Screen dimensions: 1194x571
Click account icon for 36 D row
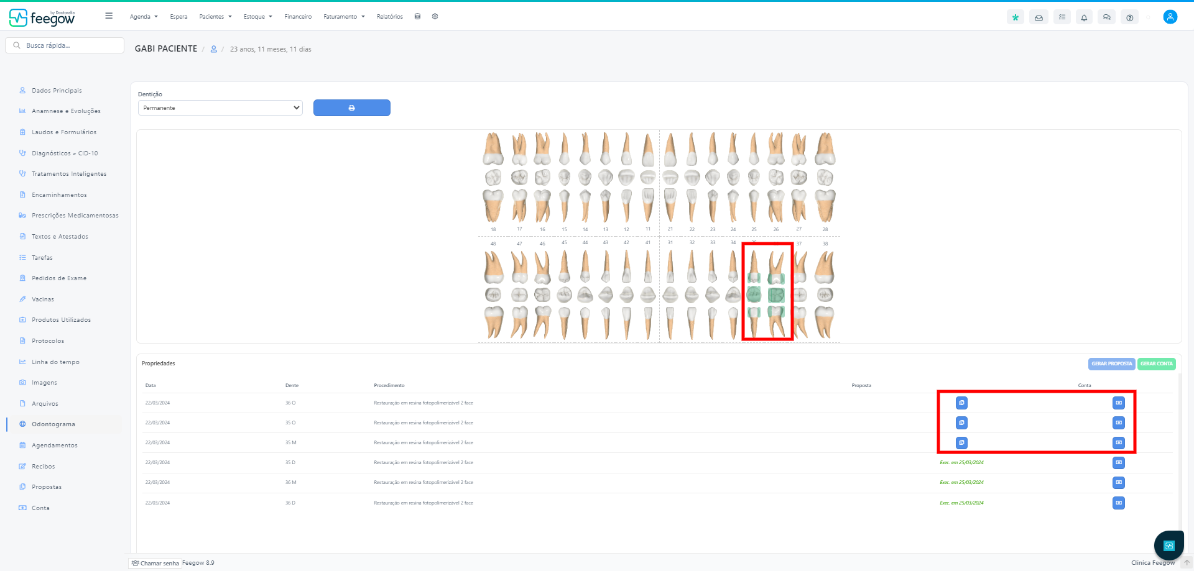point(1119,503)
